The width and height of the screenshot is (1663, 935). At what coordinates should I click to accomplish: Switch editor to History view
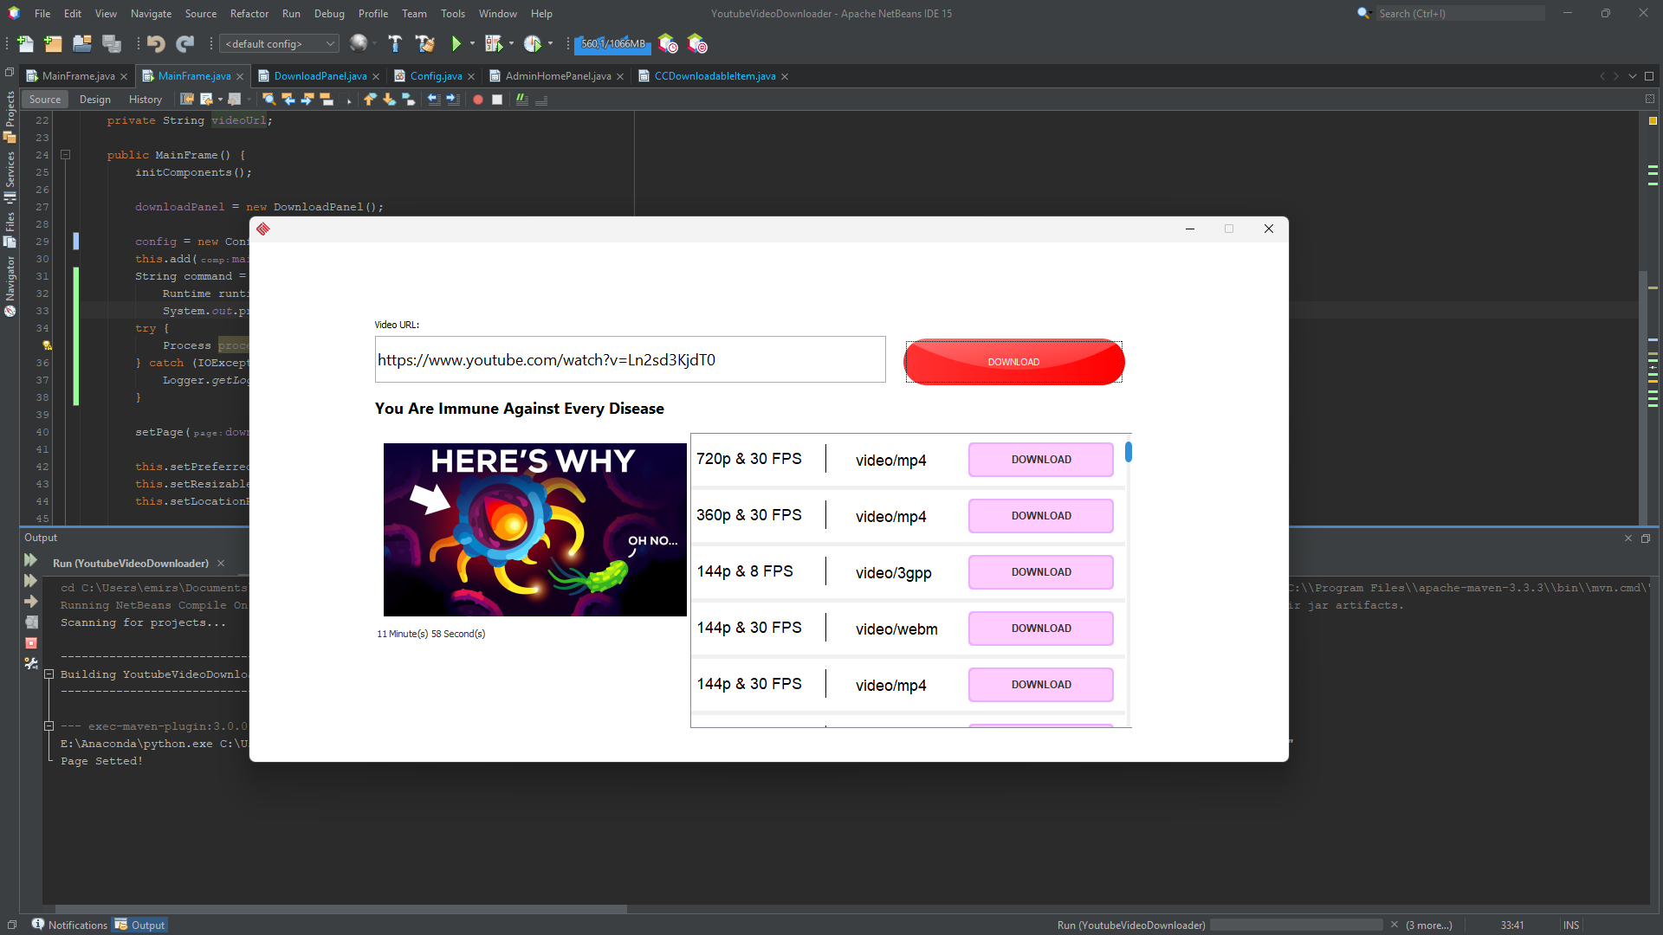pyautogui.click(x=145, y=100)
